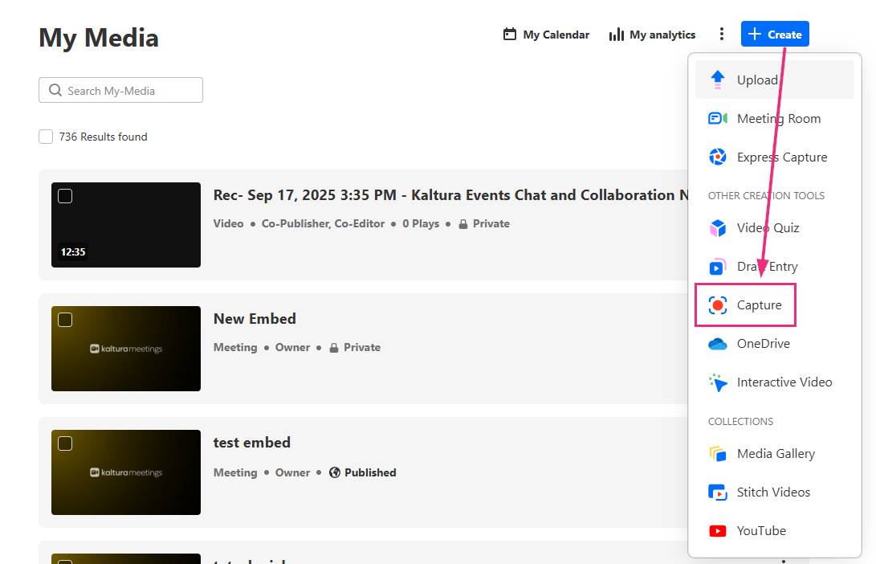Click the lock icon beside New Embed Private

(333, 348)
